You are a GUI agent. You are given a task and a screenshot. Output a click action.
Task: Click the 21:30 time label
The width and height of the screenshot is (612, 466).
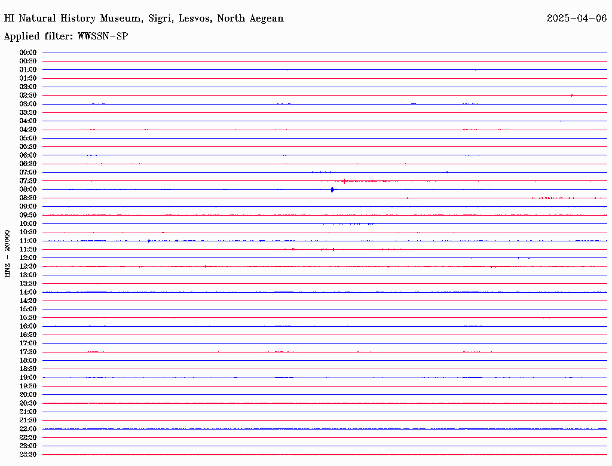[28, 421]
